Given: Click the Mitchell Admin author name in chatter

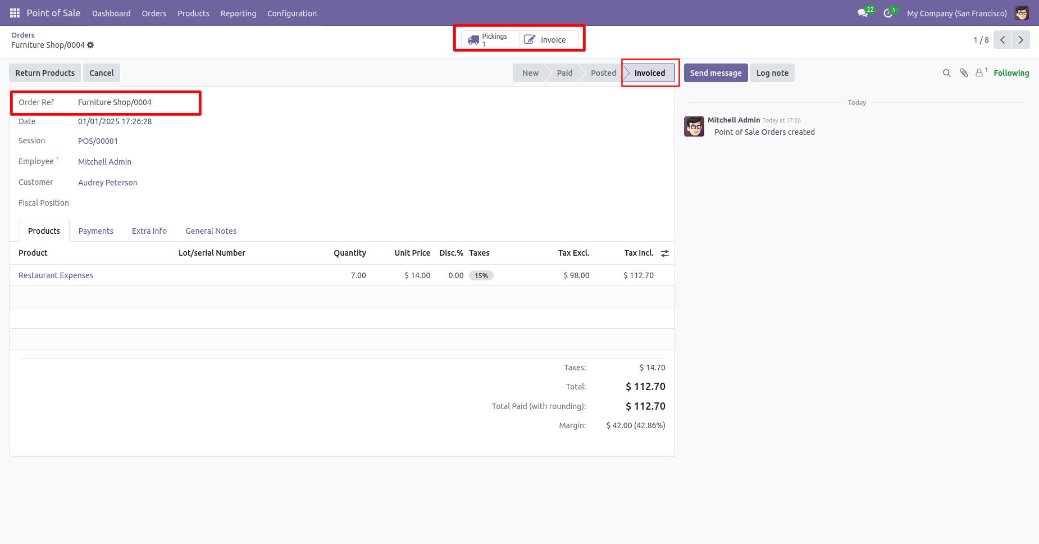Looking at the screenshot, I should point(733,120).
